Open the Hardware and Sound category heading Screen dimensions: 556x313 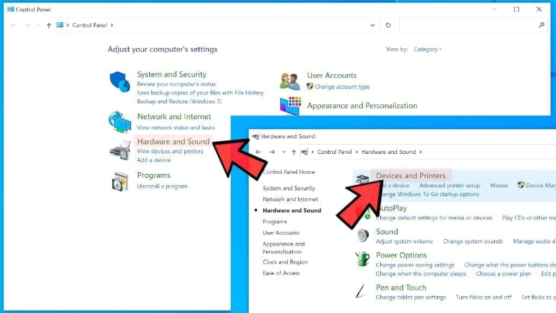click(173, 141)
